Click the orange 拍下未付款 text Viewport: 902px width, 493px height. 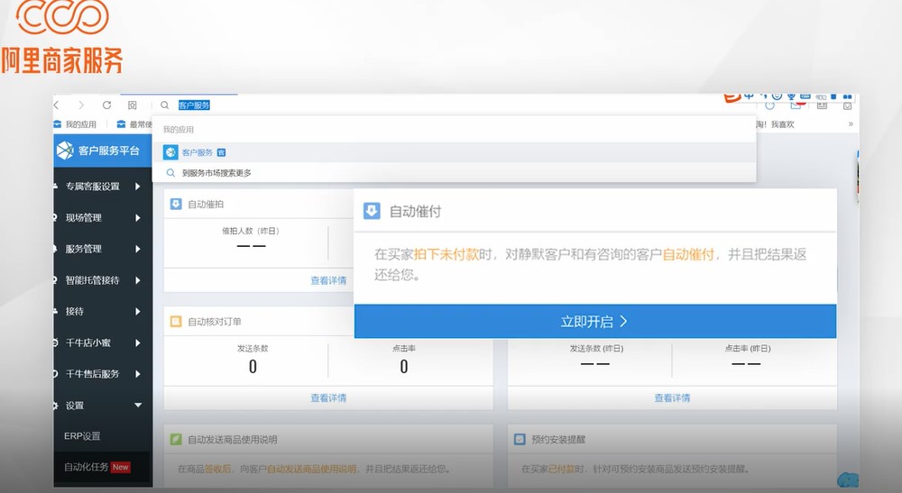pyautogui.click(x=446, y=254)
